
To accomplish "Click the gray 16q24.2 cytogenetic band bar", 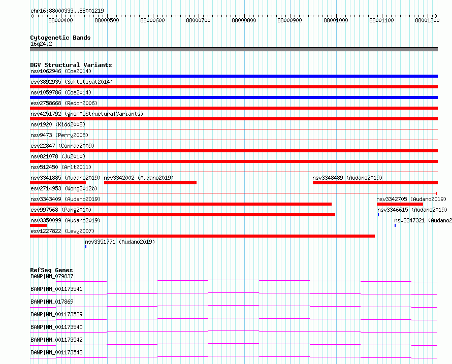I will [x=234, y=49].
